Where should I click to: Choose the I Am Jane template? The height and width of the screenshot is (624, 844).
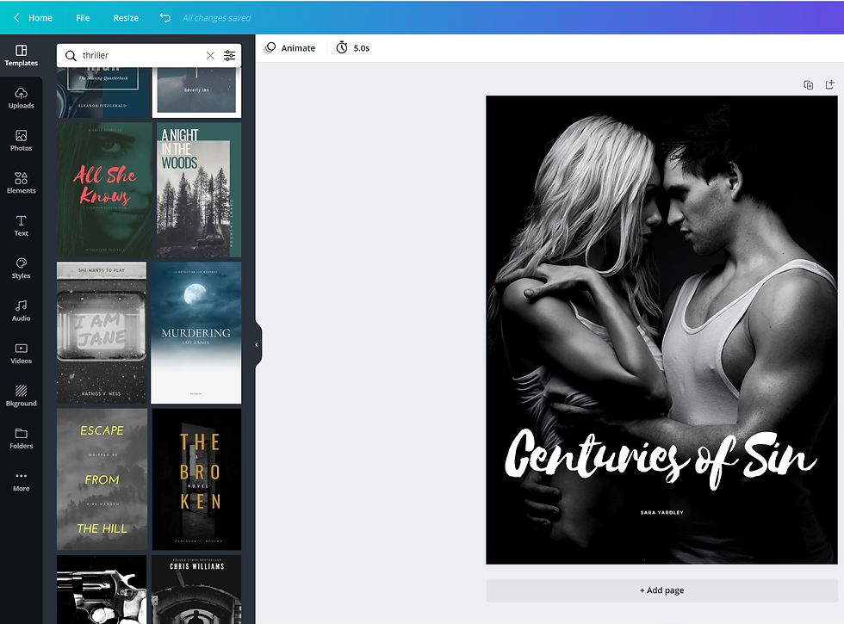pyautogui.click(x=102, y=332)
